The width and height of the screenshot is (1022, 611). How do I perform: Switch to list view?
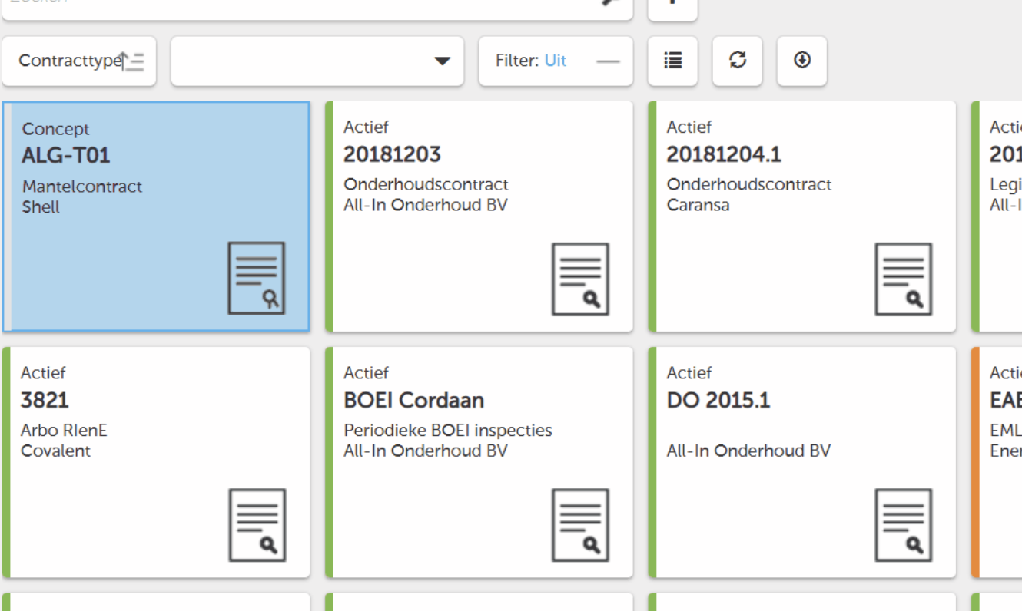coord(673,61)
